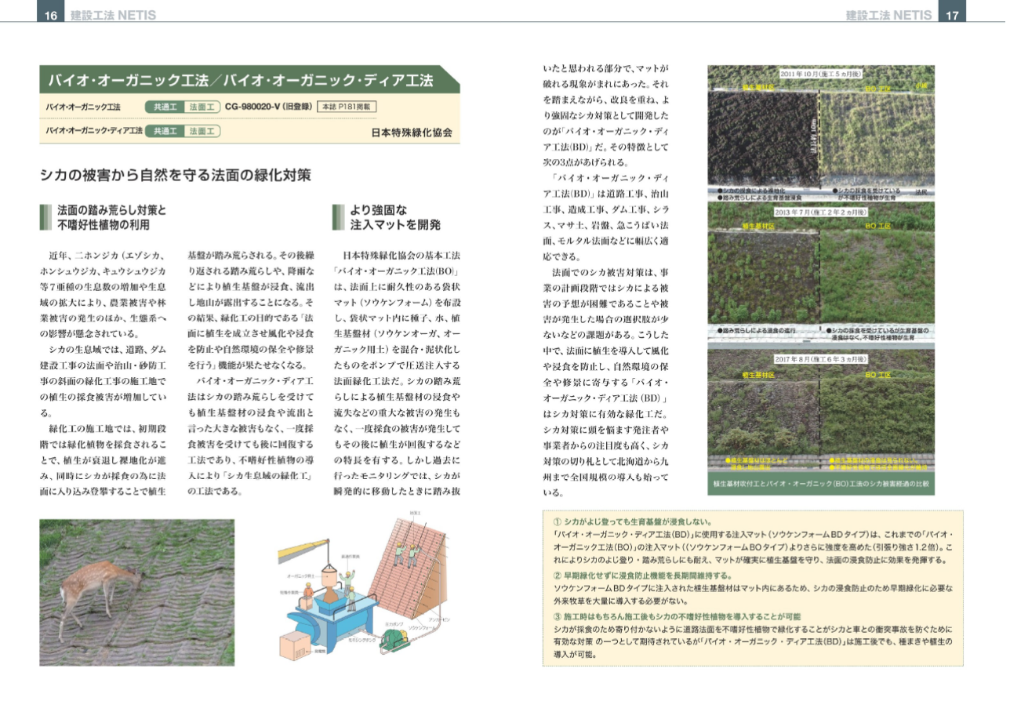Click the 本誌 P181掲載 reference box
The width and height of the screenshot is (1010, 712).
(x=346, y=106)
